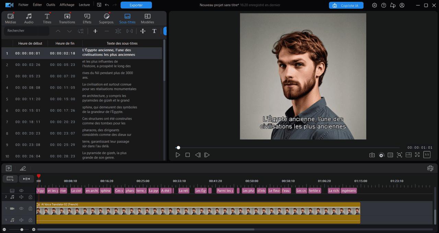Screen dimensions: 439x233
Task: Play the preview
Action: click(x=178, y=155)
